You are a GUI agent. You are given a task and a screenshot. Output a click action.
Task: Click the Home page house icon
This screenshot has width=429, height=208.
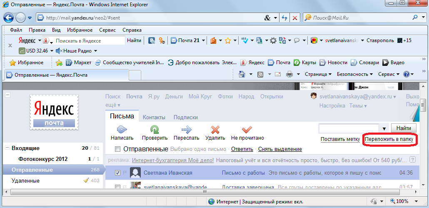tap(242, 74)
